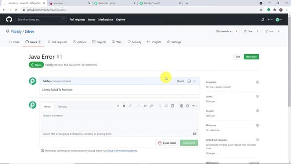The width and height of the screenshot is (291, 164).
Task: Open global Issues in header
Action: (x=91, y=20)
